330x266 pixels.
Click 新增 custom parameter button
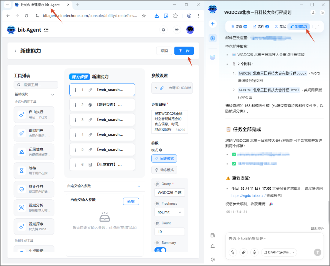point(131,201)
